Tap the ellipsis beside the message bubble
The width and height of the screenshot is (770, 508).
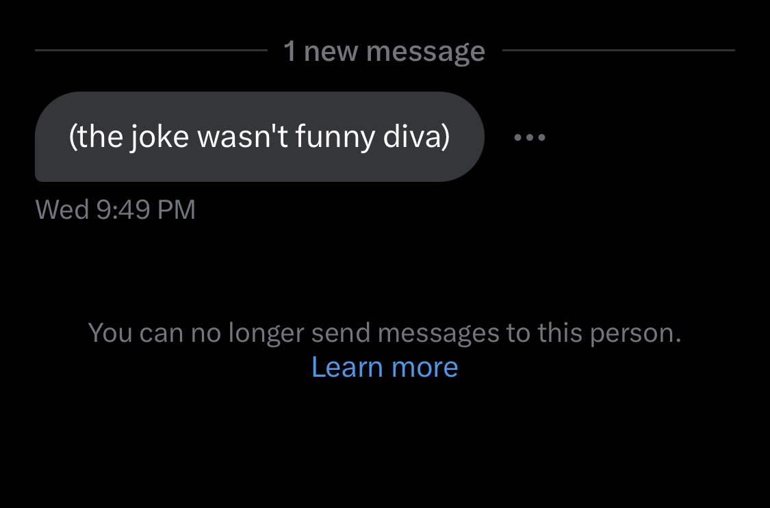(x=529, y=137)
